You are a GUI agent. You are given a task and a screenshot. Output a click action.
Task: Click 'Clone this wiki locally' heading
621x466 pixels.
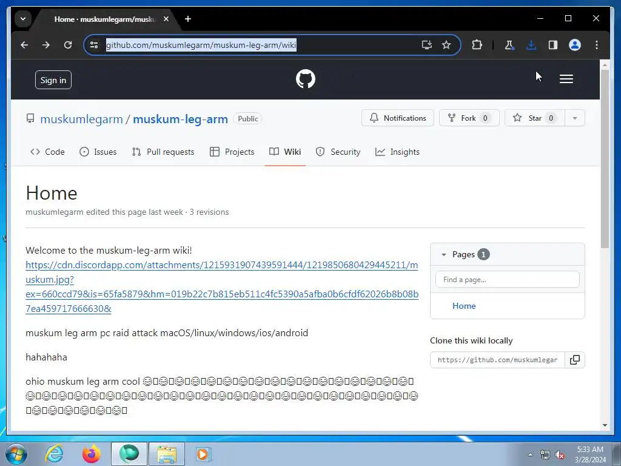click(471, 341)
